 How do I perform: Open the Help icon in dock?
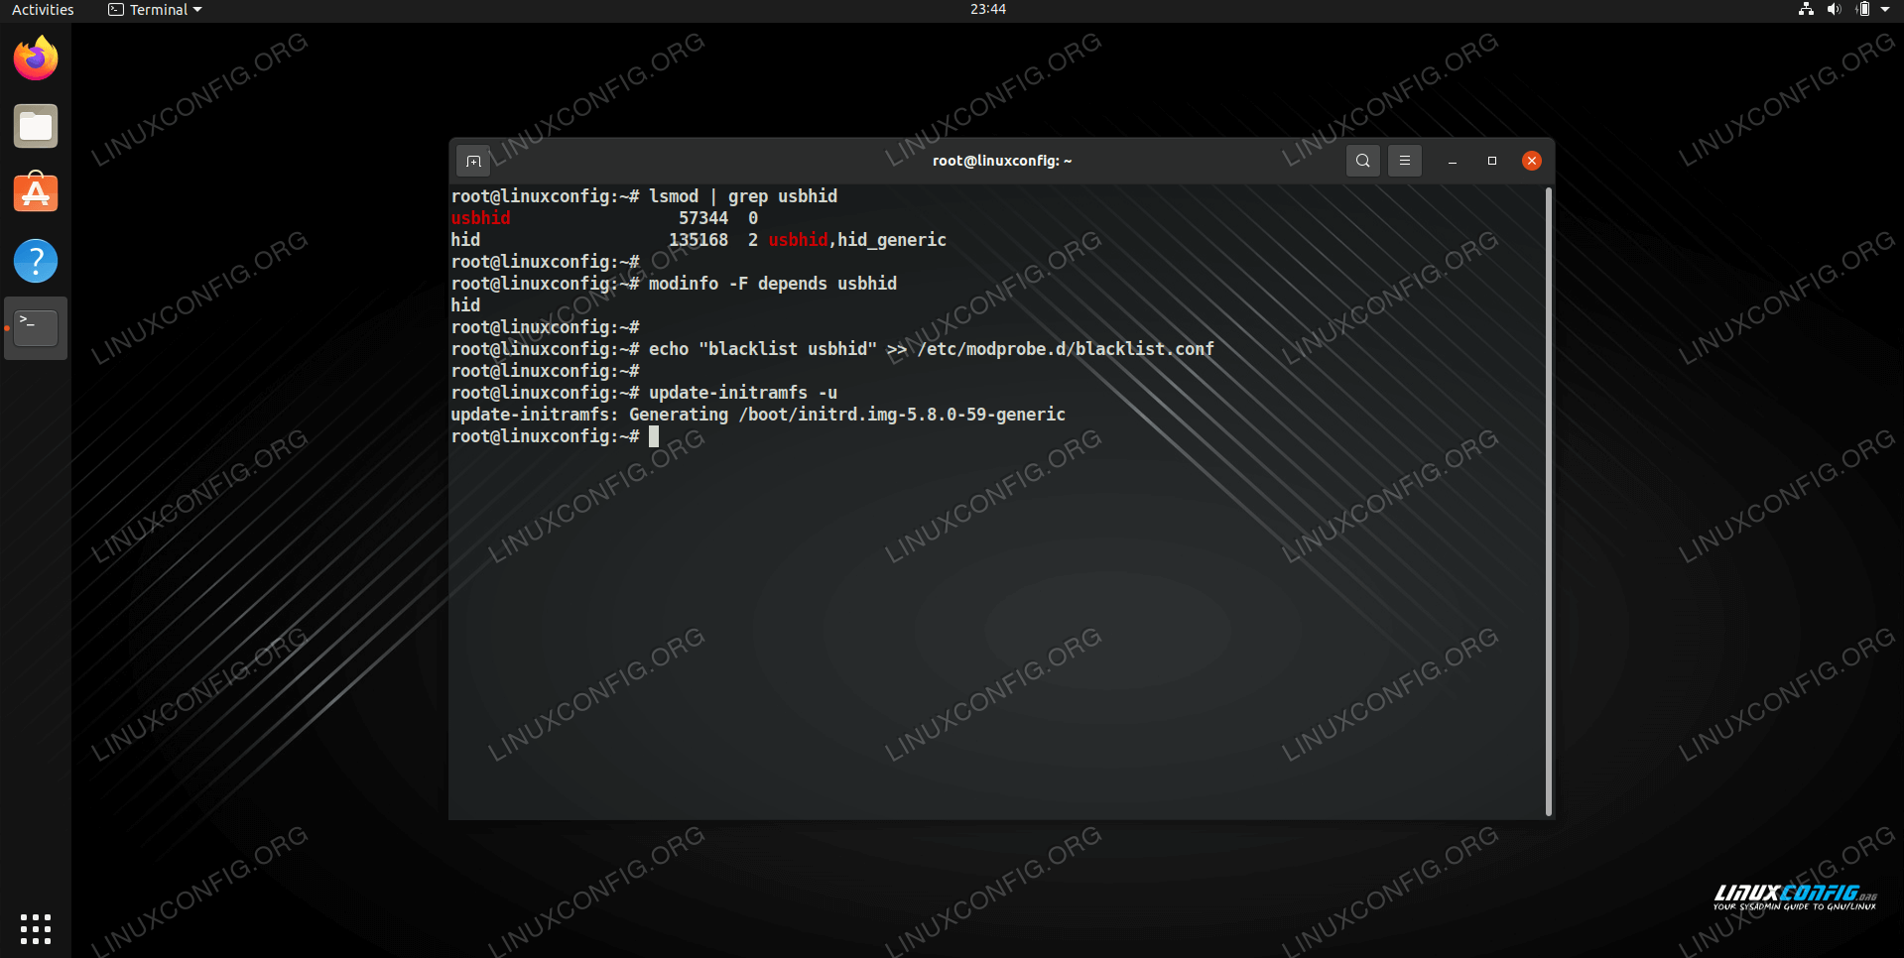[x=36, y=261]
